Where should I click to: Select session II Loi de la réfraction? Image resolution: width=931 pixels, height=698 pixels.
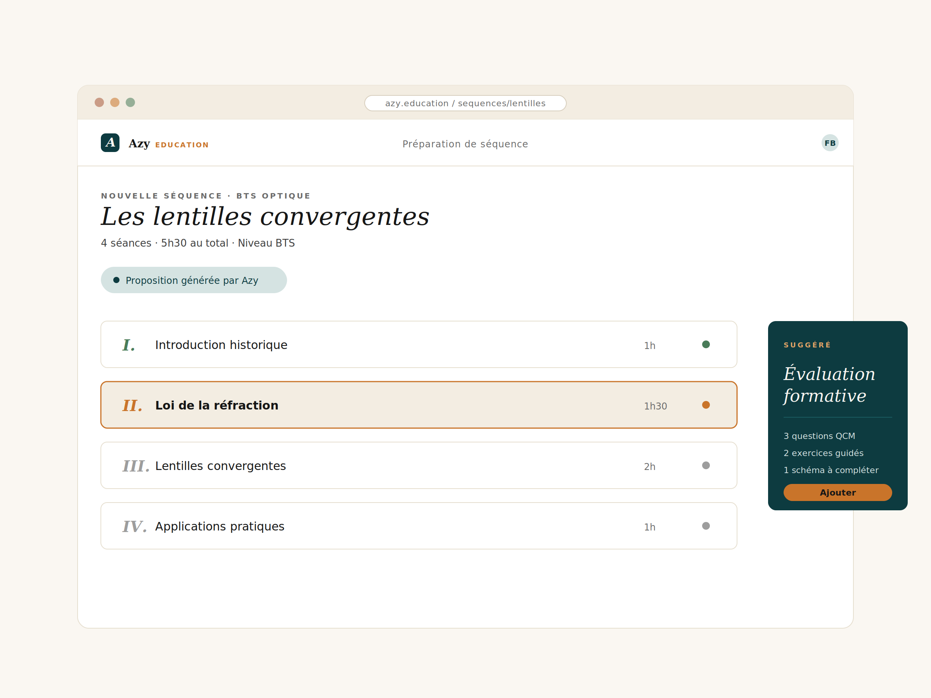click(x=419, y=405)
